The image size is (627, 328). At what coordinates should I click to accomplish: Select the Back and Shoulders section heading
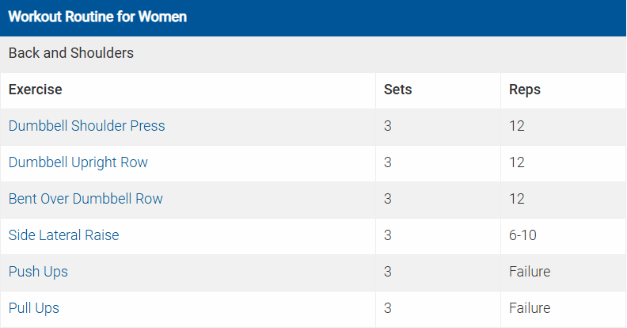71,53
